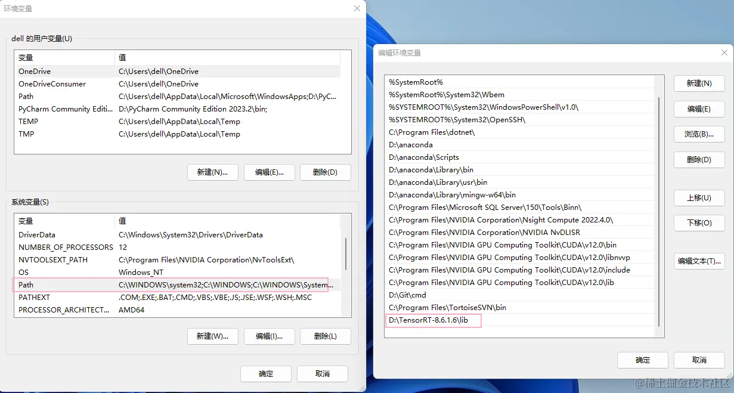Viewport: 734px width, 393px height.
Task: Click the 值 column header in system variables
Action: pyautogui.click(x=227, y=221)
